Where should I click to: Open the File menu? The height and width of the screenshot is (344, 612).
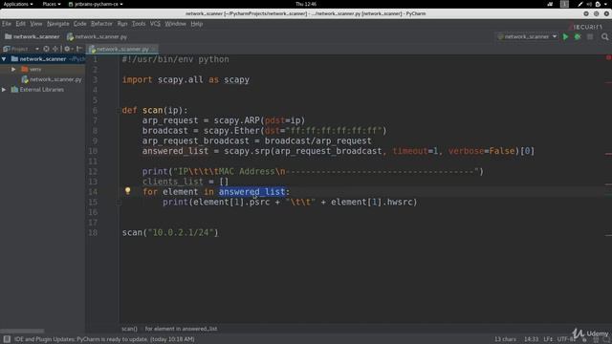pyautogui.click(x=7, y=24)
